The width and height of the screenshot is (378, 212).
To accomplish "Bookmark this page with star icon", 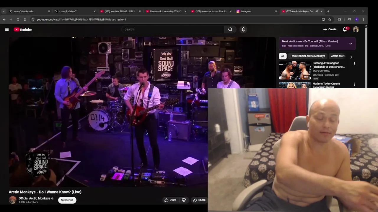I will coord(330,19).
